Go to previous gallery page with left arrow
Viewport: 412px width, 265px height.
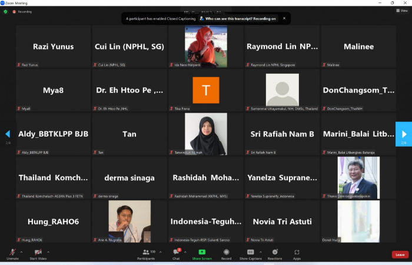click(x=8, y=134)
